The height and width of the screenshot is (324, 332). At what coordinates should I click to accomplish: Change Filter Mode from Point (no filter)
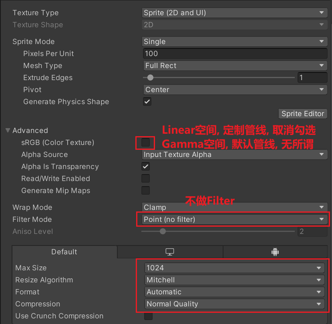(x=235, y=219)
